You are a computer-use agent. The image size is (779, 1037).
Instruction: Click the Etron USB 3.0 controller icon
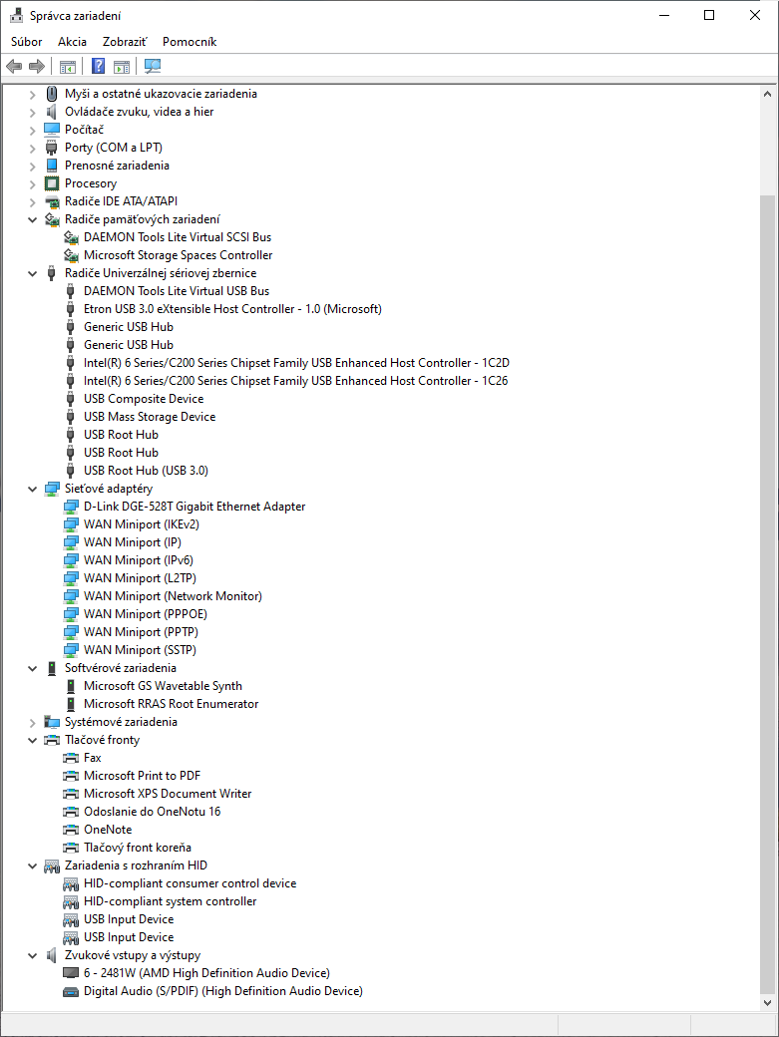pos(71,309)
